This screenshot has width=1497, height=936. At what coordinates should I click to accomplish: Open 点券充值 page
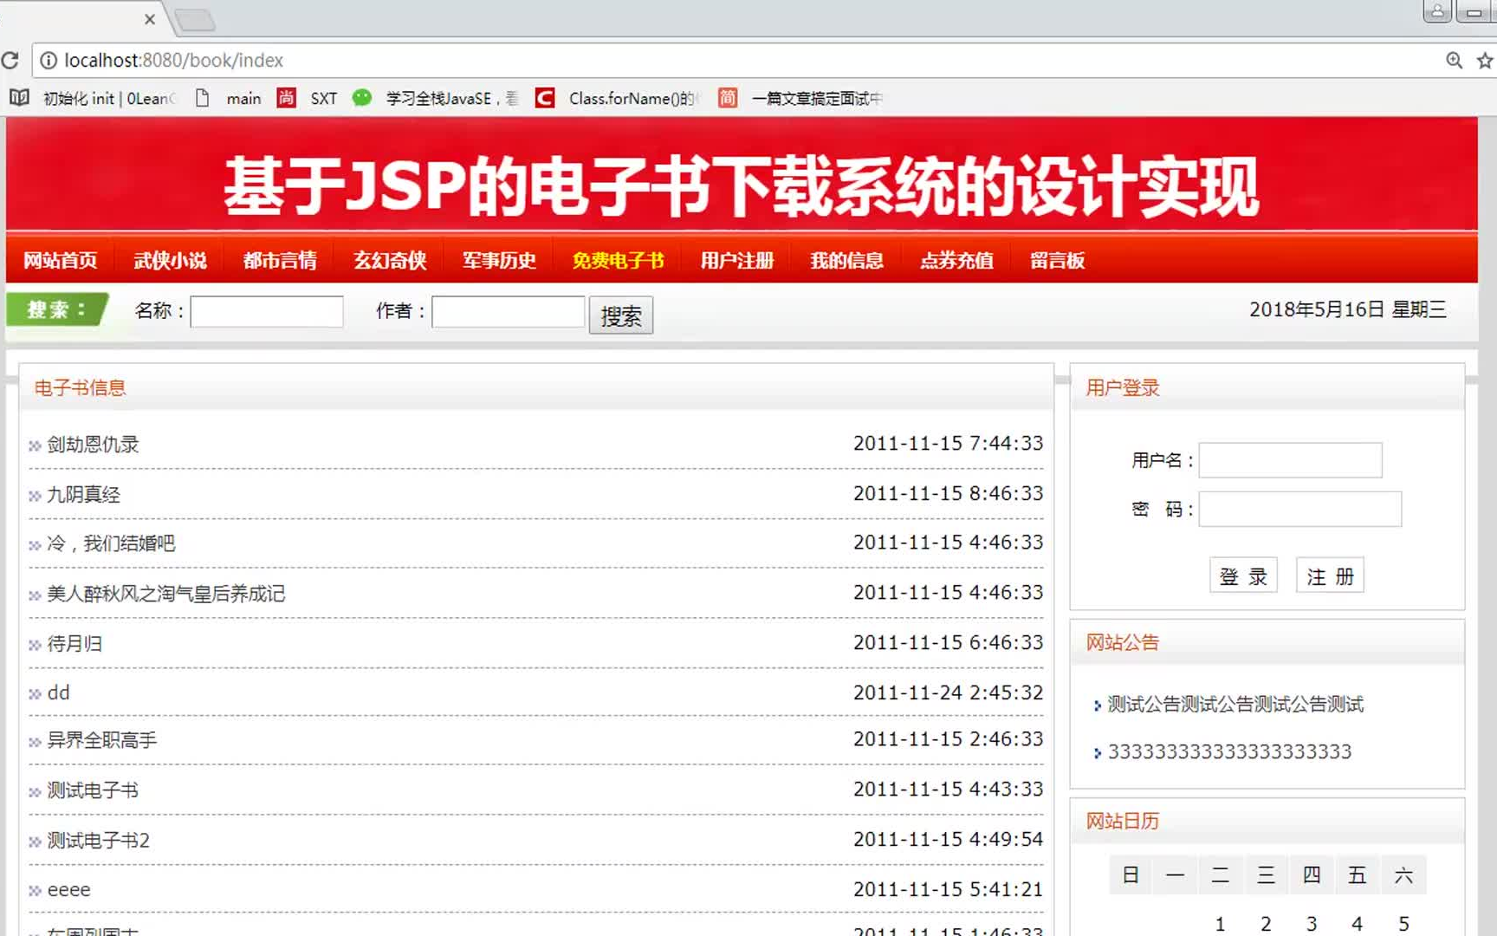pos(957,261)
